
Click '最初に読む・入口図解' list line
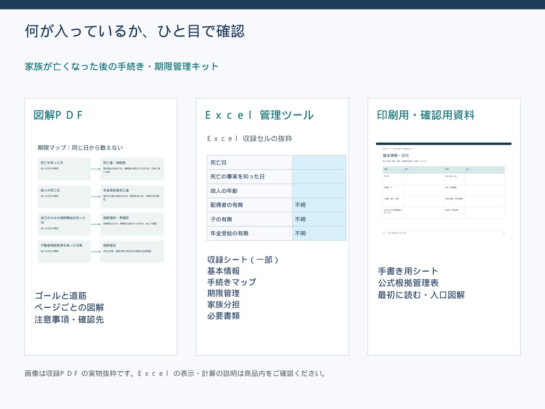422,295
